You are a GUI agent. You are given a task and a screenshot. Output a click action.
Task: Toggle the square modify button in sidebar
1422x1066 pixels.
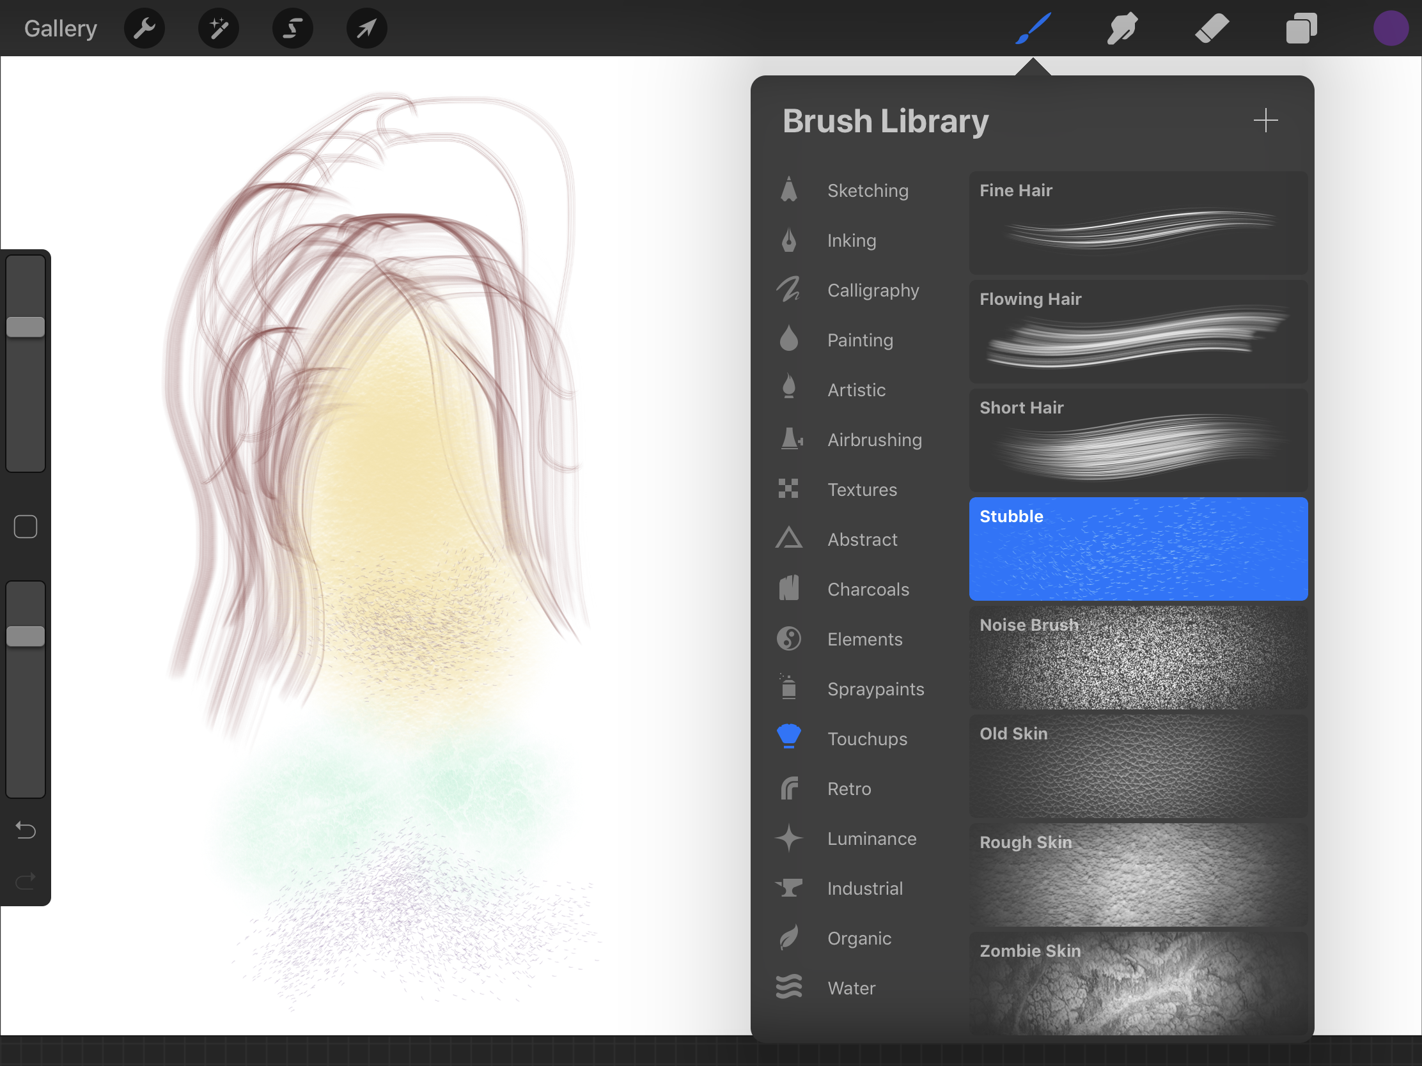(26, 527)
